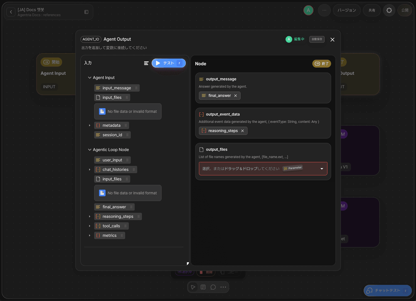Click the Parameter tag in output_files field

pos(293,168)
